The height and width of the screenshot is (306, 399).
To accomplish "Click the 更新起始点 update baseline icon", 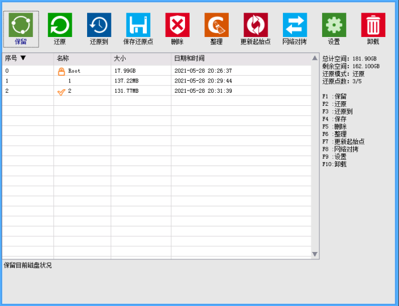I will pos(256,25).
